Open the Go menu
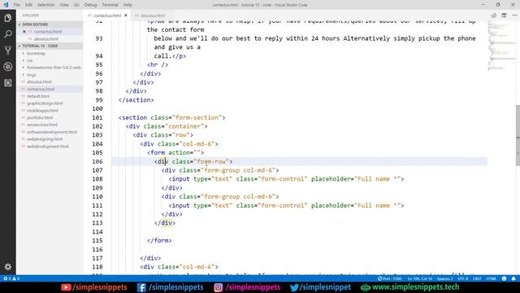The image size is (520, 293). pos(76,5)
